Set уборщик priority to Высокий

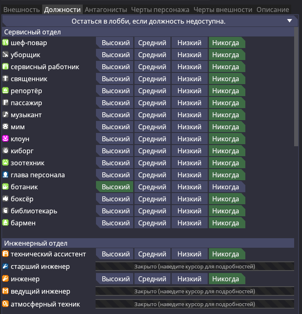point(115,55)
